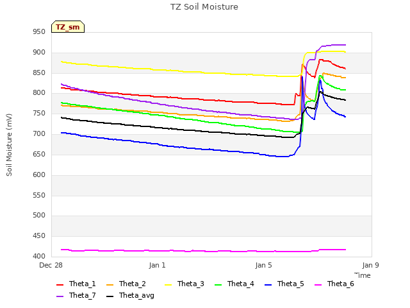Click the green Theta_4 legend swatch

pos(218,285)
